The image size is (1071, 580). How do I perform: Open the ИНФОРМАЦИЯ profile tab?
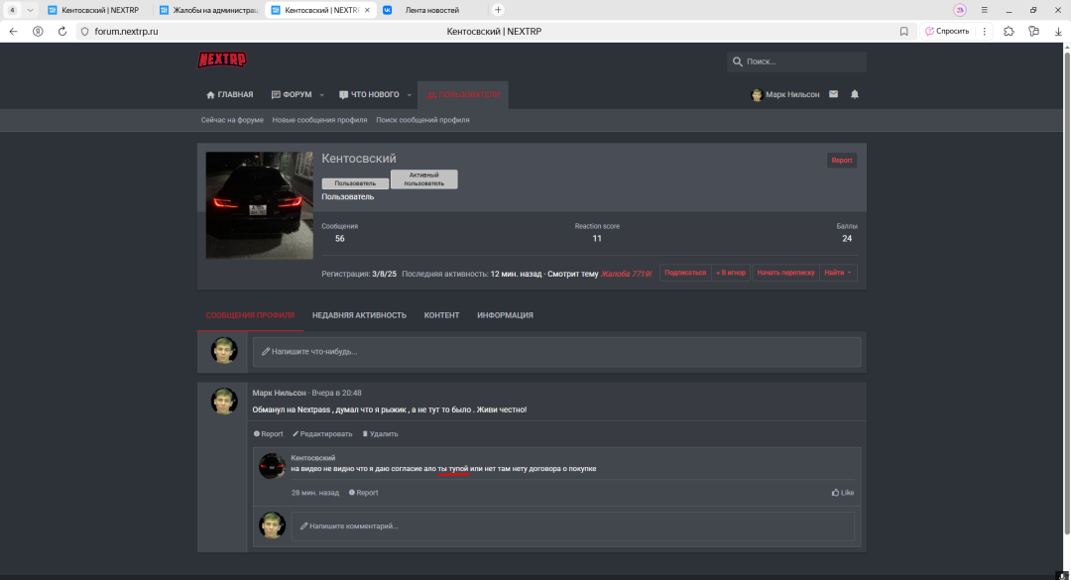pyautogui.click(x=505, y=315)
